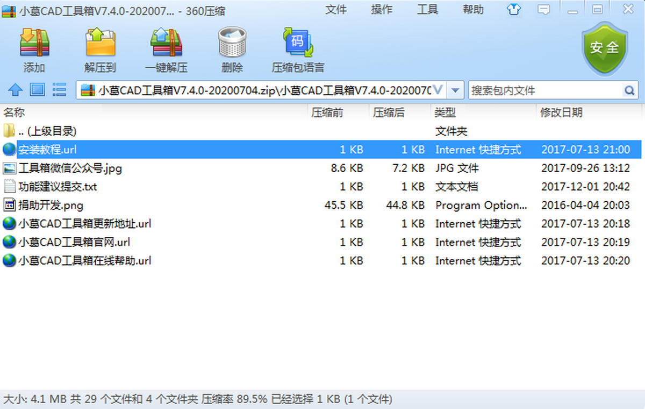This screenshot has width=645, height=409.
Task: Click the globe icon of 安装教程.url
Action: (10, 150)
